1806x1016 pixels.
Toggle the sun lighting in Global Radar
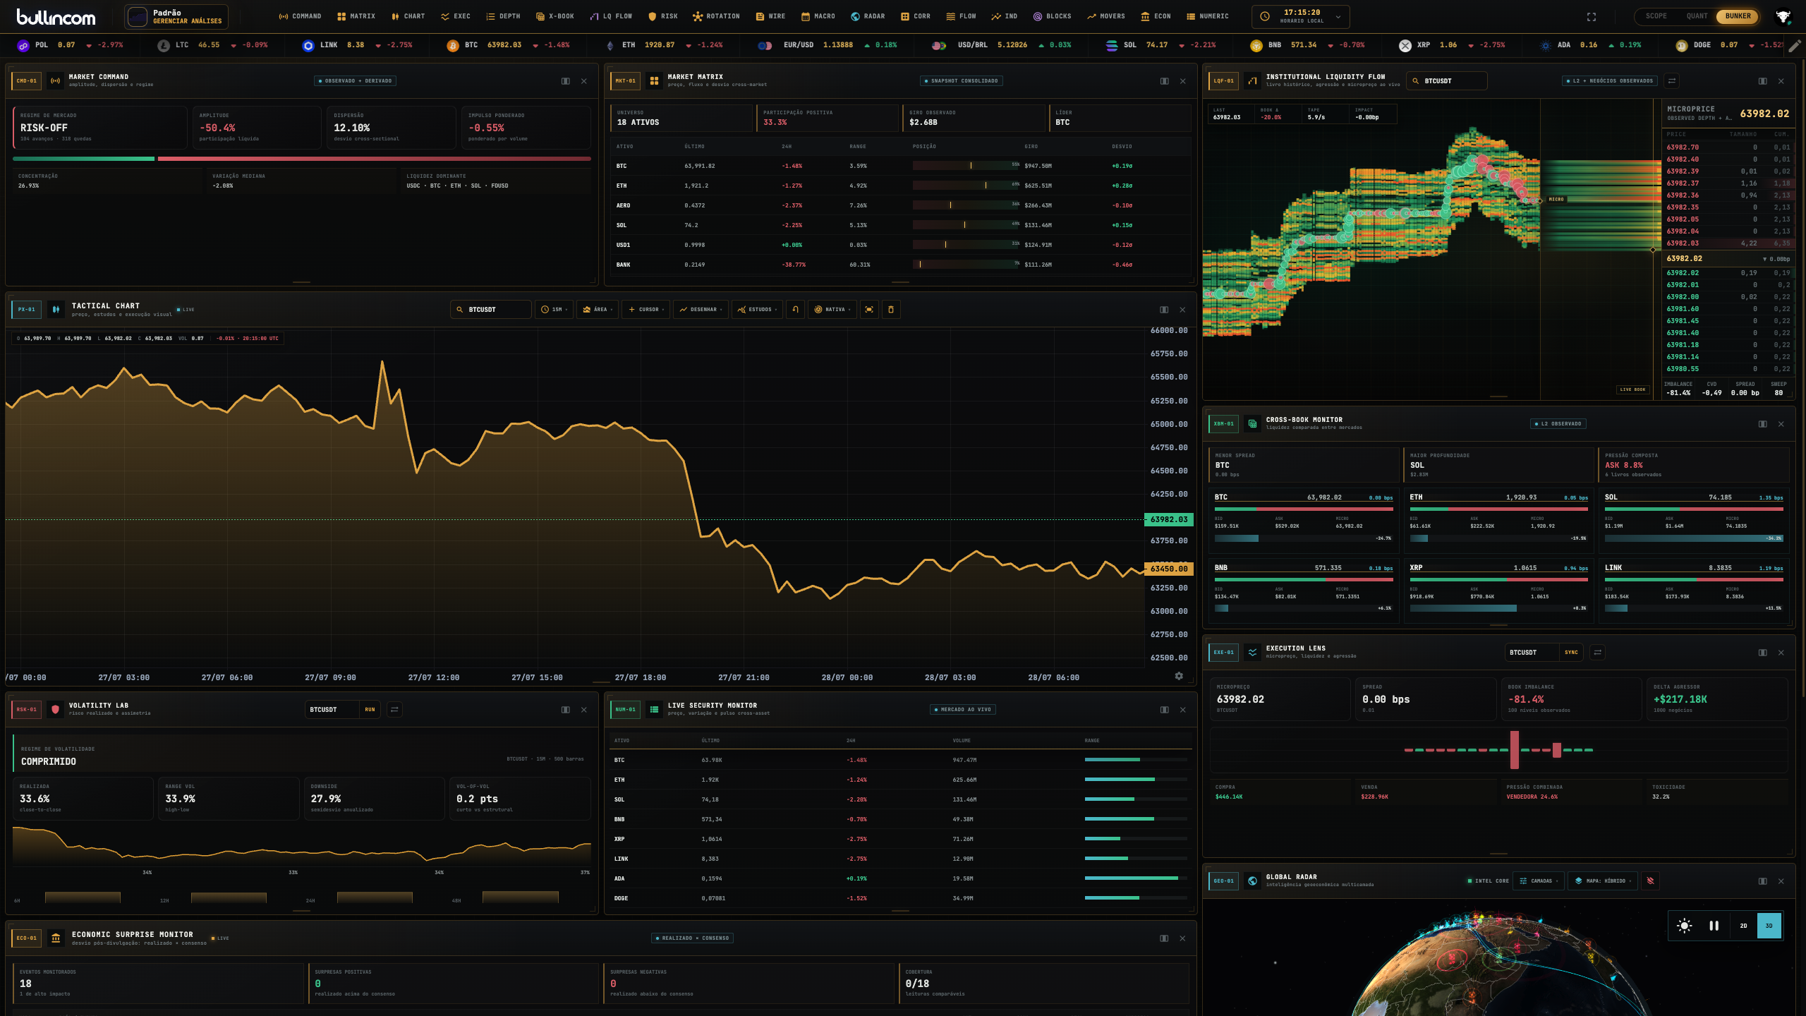(x=1685, y=926)
